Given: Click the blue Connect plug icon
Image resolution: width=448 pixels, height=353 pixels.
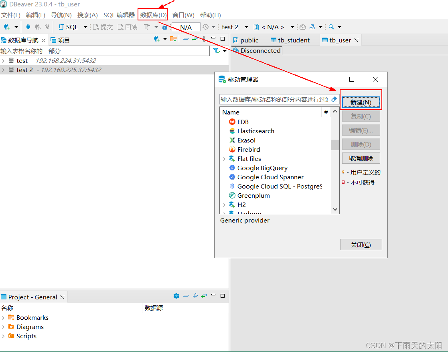Looking at the screenshot, I should click(28, 27).
